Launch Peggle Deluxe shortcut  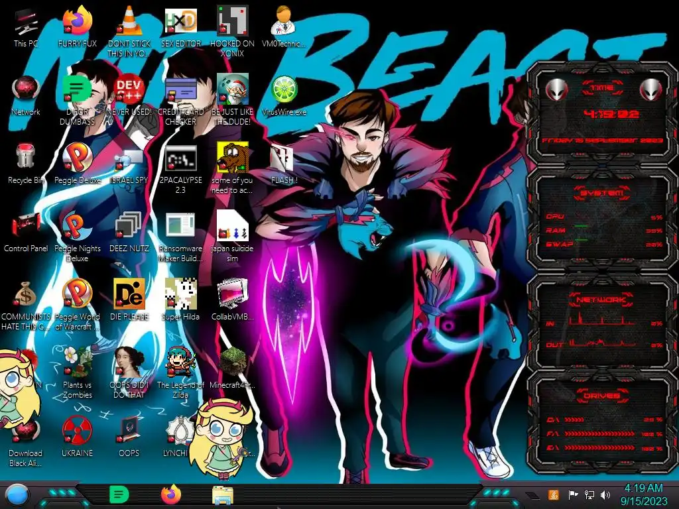[x=78, y=156]
